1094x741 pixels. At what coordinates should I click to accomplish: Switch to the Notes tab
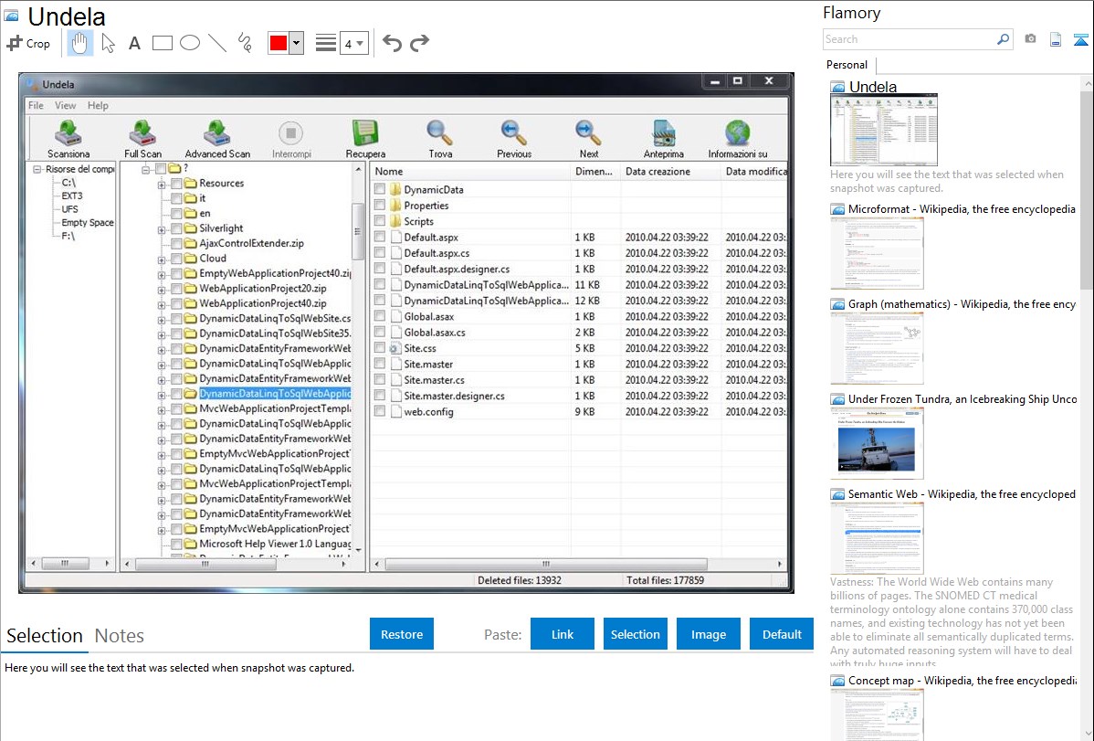click(120, 636)
